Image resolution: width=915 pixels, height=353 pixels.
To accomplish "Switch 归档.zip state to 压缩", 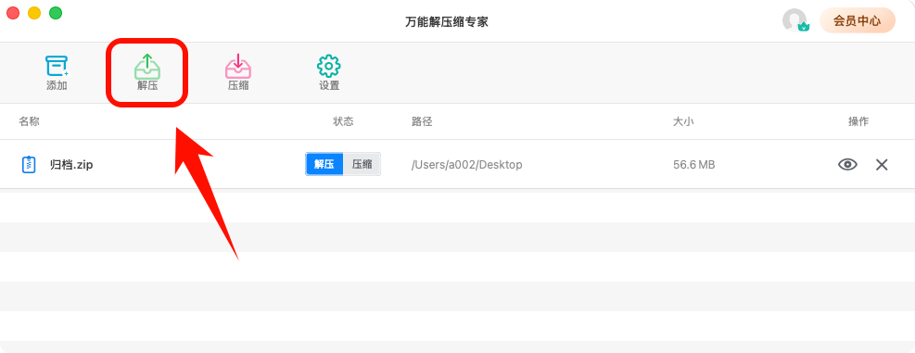I will point(362,165).
